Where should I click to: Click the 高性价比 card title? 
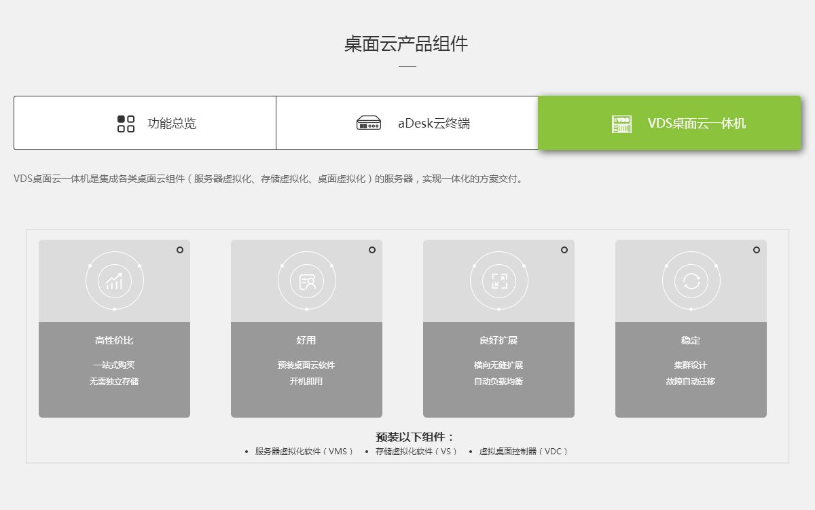[x=114, y=340]
